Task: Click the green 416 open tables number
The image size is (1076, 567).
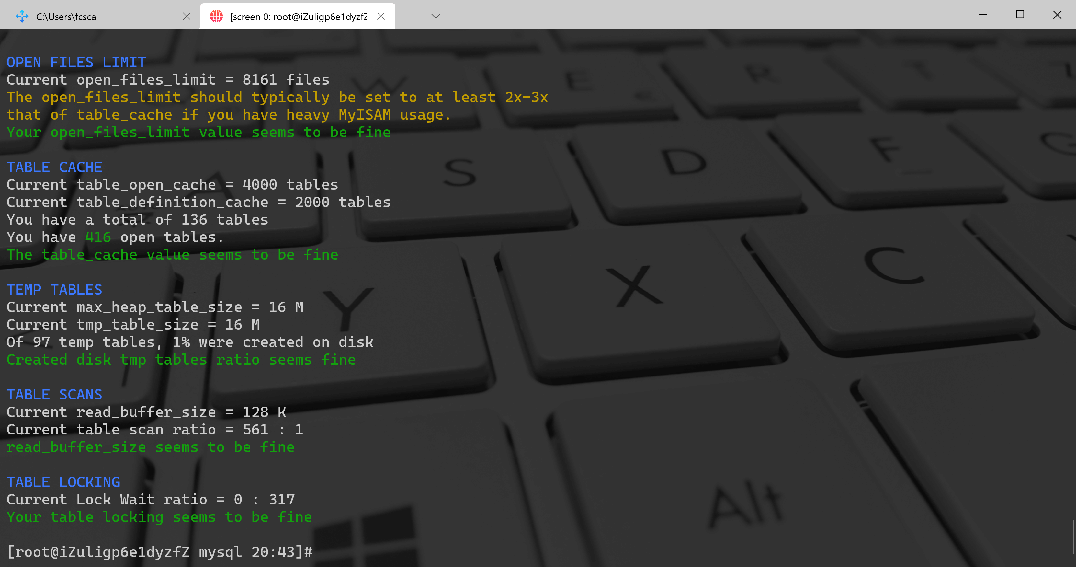Action: tap(98, 237)
